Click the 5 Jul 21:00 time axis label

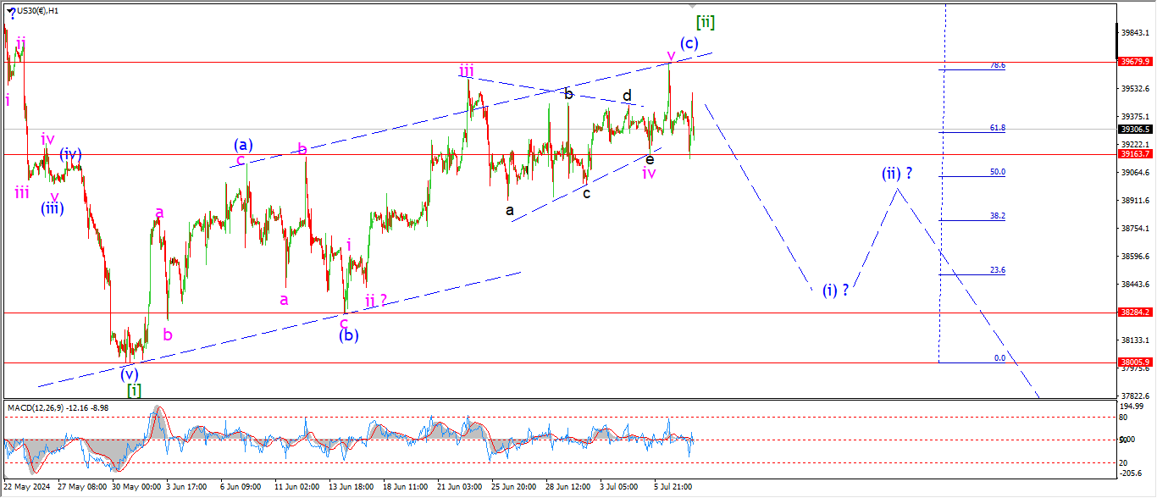pos(673,488)
